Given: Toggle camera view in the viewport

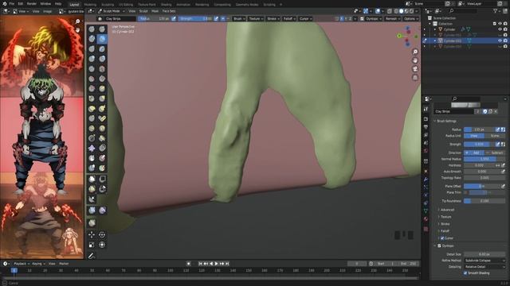Looking at the screenshot, I should click(415, 69).
